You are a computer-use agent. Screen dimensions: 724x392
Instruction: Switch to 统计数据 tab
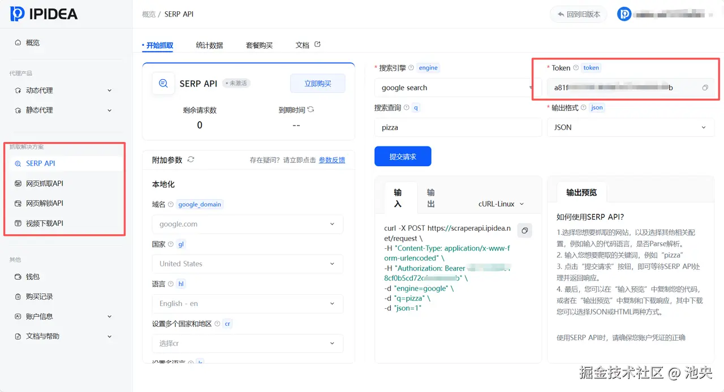click(x=209, y=45)
